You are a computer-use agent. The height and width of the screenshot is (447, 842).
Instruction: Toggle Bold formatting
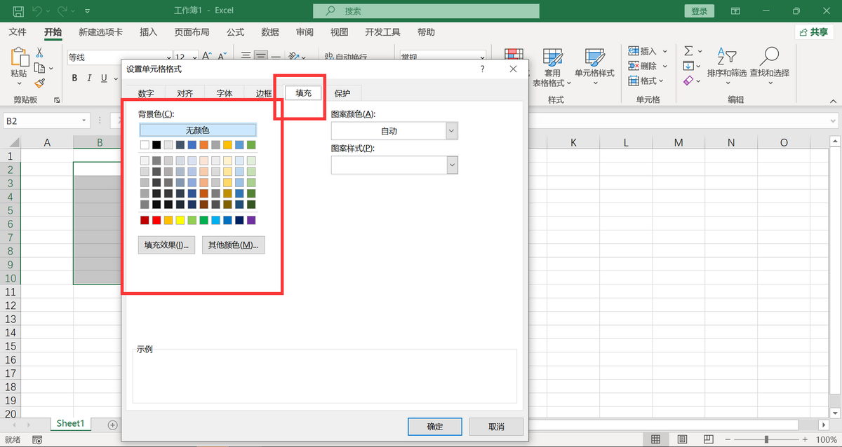(x=74, y=78)
